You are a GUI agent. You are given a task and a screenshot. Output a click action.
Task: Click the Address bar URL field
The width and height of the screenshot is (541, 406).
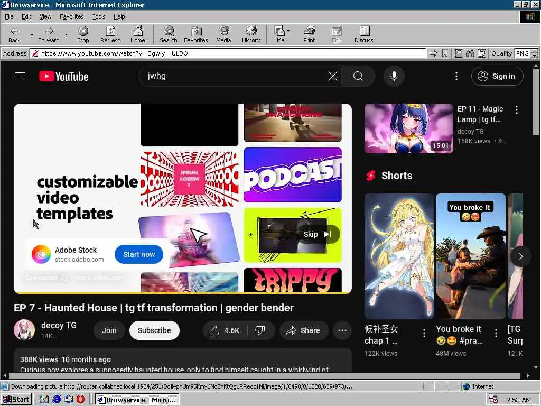click(x=228, y=53)
